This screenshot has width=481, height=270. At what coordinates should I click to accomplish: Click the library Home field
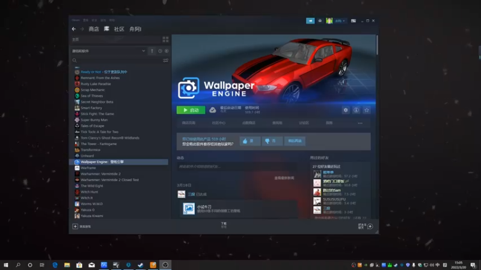(115, 40)
